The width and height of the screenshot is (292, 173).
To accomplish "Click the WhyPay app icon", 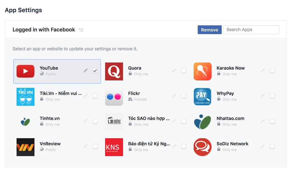I will coord(202,97).
